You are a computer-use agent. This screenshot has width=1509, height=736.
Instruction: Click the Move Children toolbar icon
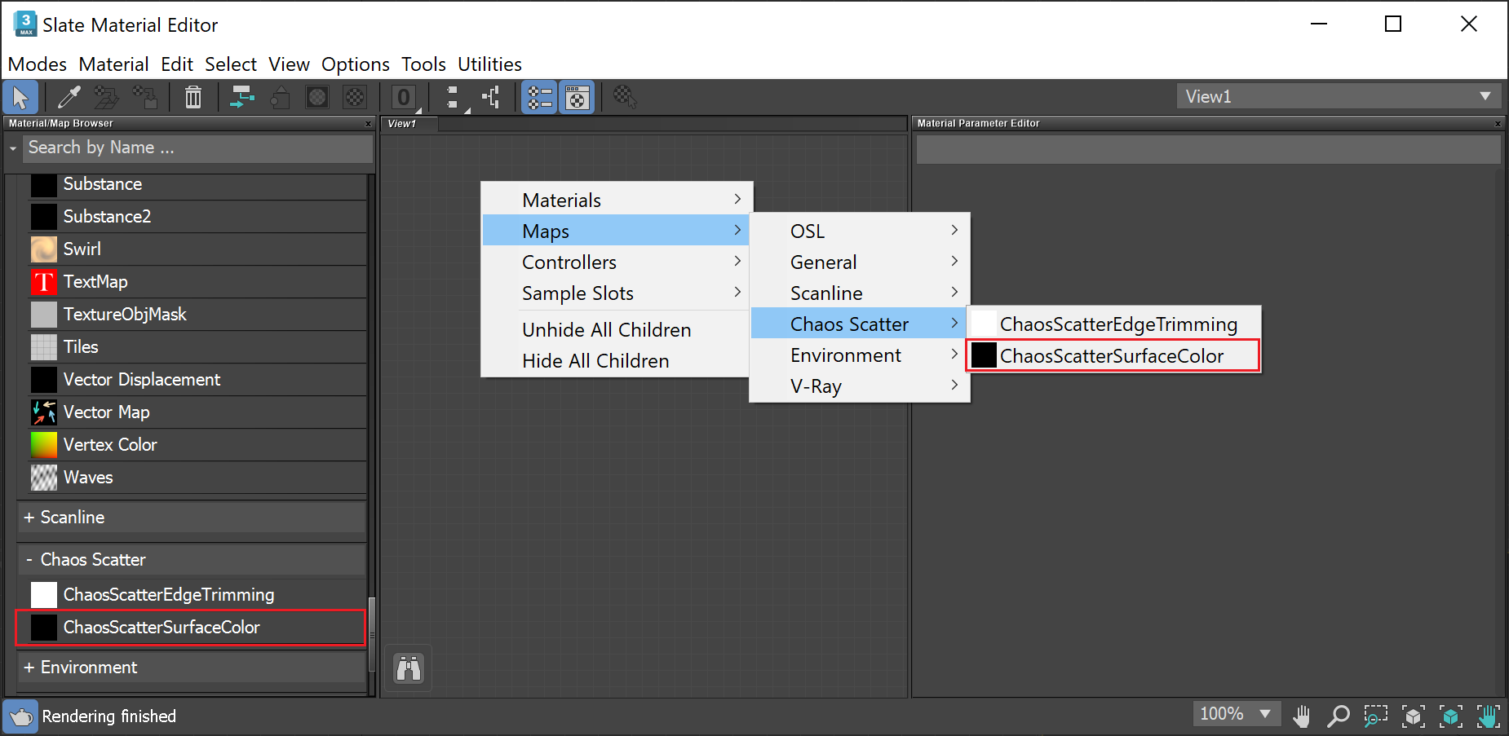click(241, 96)
